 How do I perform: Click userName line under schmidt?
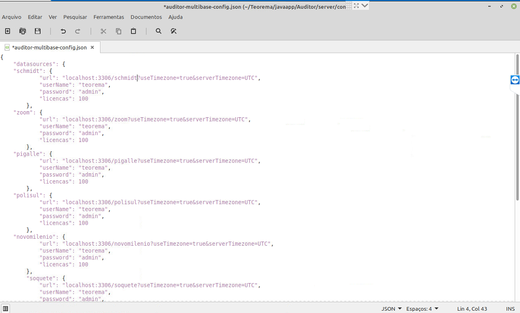(x=75, y=85)
